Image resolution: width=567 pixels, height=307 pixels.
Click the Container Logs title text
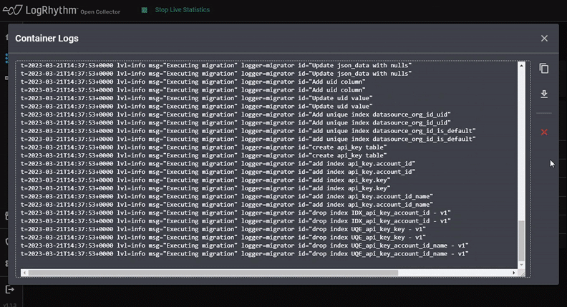pyautogui.click(x=47, y=39)
